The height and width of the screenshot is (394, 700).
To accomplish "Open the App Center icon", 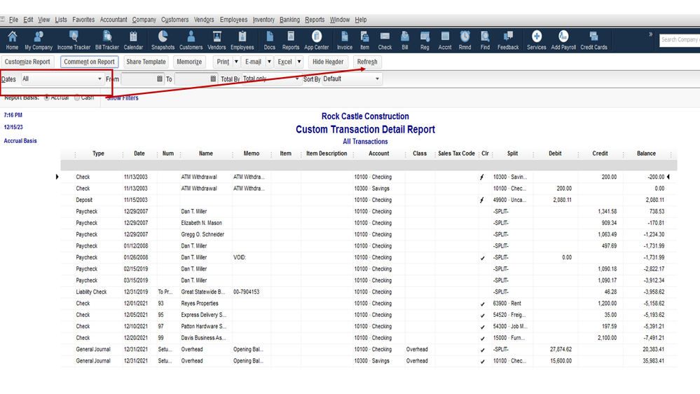I will click(x=317, y=40).
